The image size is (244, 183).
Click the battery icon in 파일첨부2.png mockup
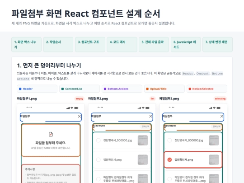click(147, 108)
